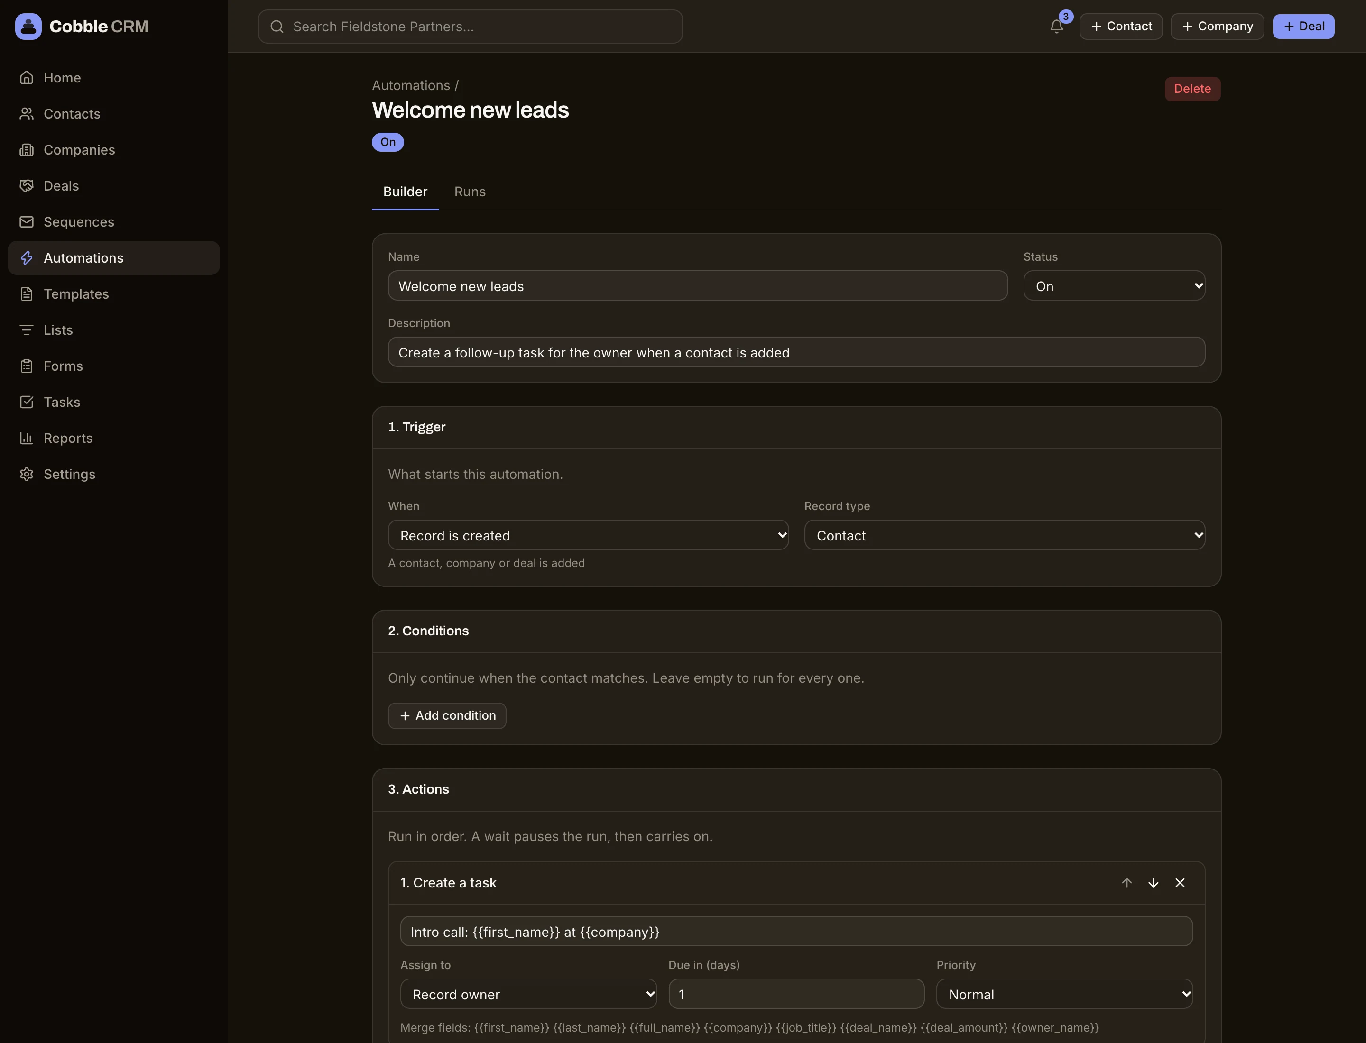Viewport: 1366px width, 1043px height.
Task: Click the Add condition button
Action: point(447,716)
